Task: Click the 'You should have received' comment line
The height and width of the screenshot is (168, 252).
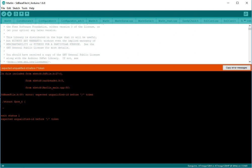Action: pos(53,55)
